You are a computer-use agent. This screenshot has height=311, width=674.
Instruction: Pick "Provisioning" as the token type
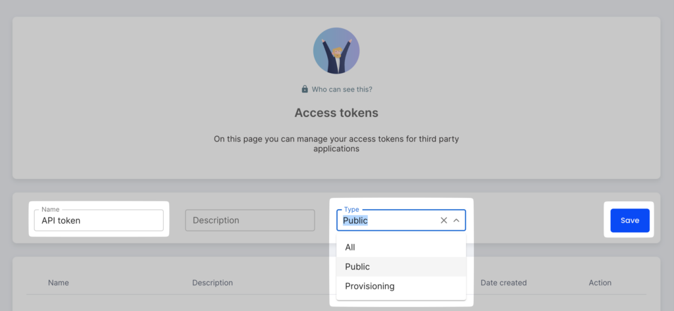(x=370, y=286)
